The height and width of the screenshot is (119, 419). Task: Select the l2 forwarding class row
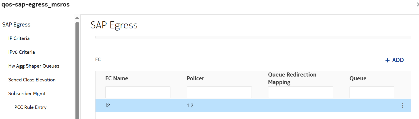(244, 105)
